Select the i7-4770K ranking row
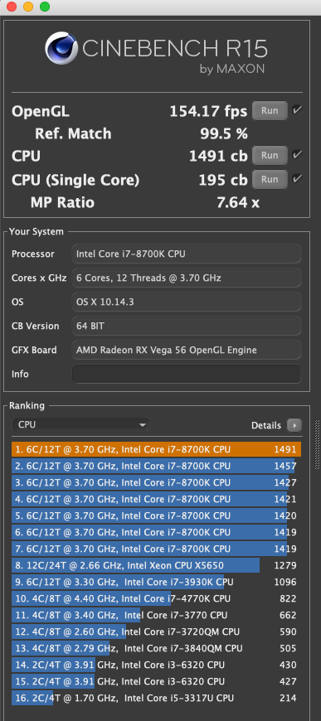The image size is (321, 721). [x=156, y=598]
